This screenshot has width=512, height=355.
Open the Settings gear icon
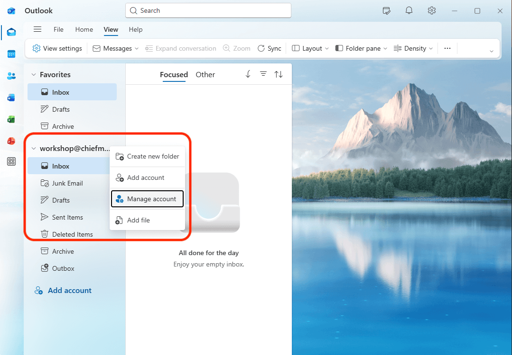pyautogui.click(x=431, y=10)
